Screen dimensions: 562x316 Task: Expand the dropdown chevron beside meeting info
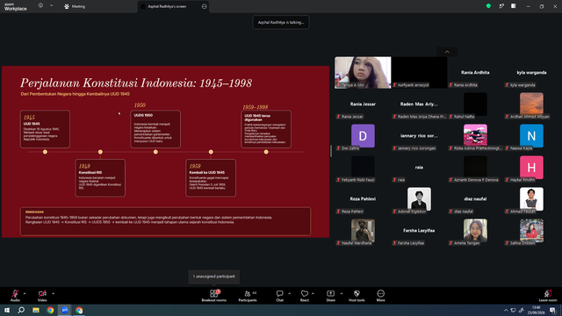[51, 5]
